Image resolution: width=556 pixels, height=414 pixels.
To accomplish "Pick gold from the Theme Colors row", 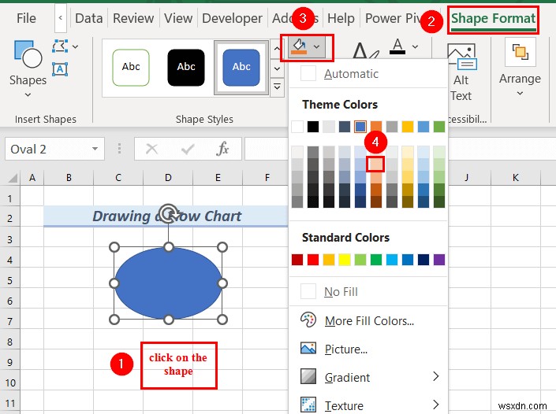I will [x=408, y=126].
